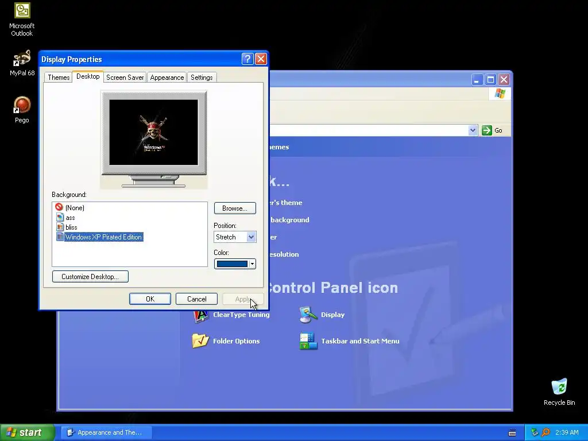
Task: Click the keyboard icon in the taskbar
Action: coord(512,432)
